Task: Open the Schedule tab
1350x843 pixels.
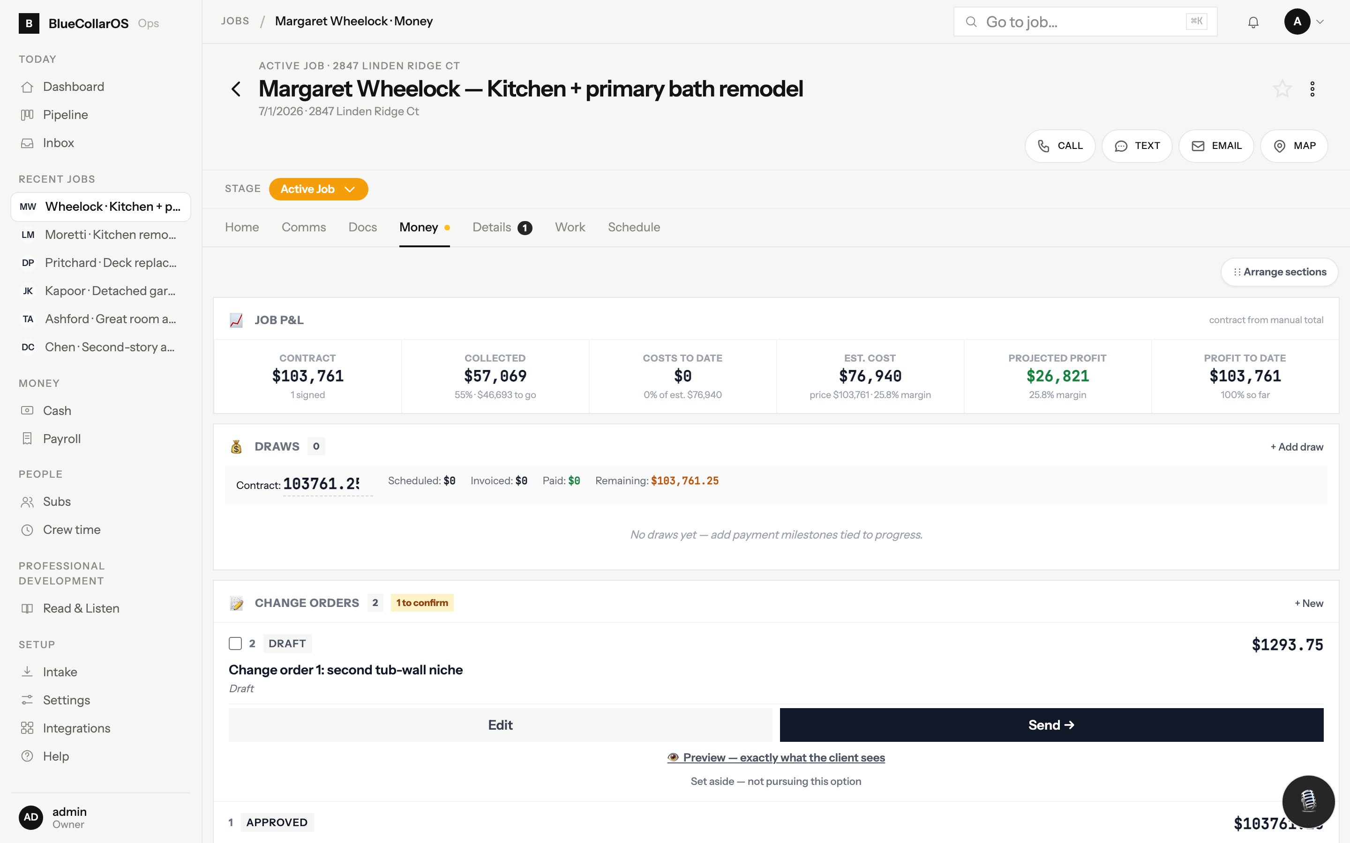Action: pyautogui.click(x=634, y=228)
